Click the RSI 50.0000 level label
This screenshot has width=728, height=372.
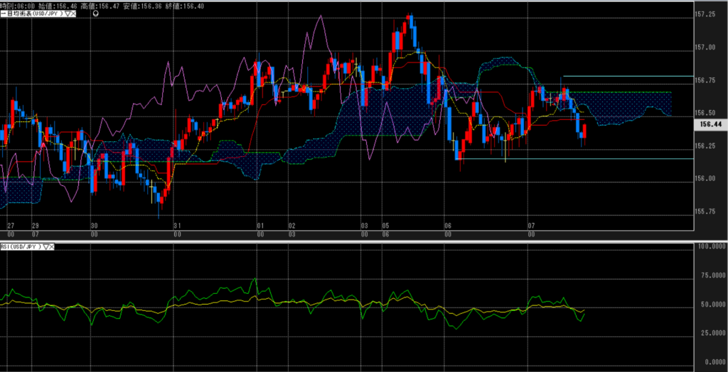point(708,305)
